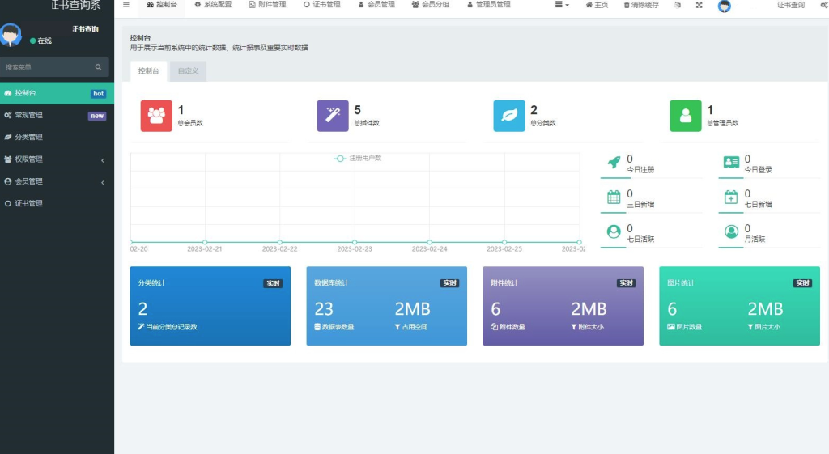Click chart data point at 2023-02-21
829x454 pixels.
(x=205, y=242)
